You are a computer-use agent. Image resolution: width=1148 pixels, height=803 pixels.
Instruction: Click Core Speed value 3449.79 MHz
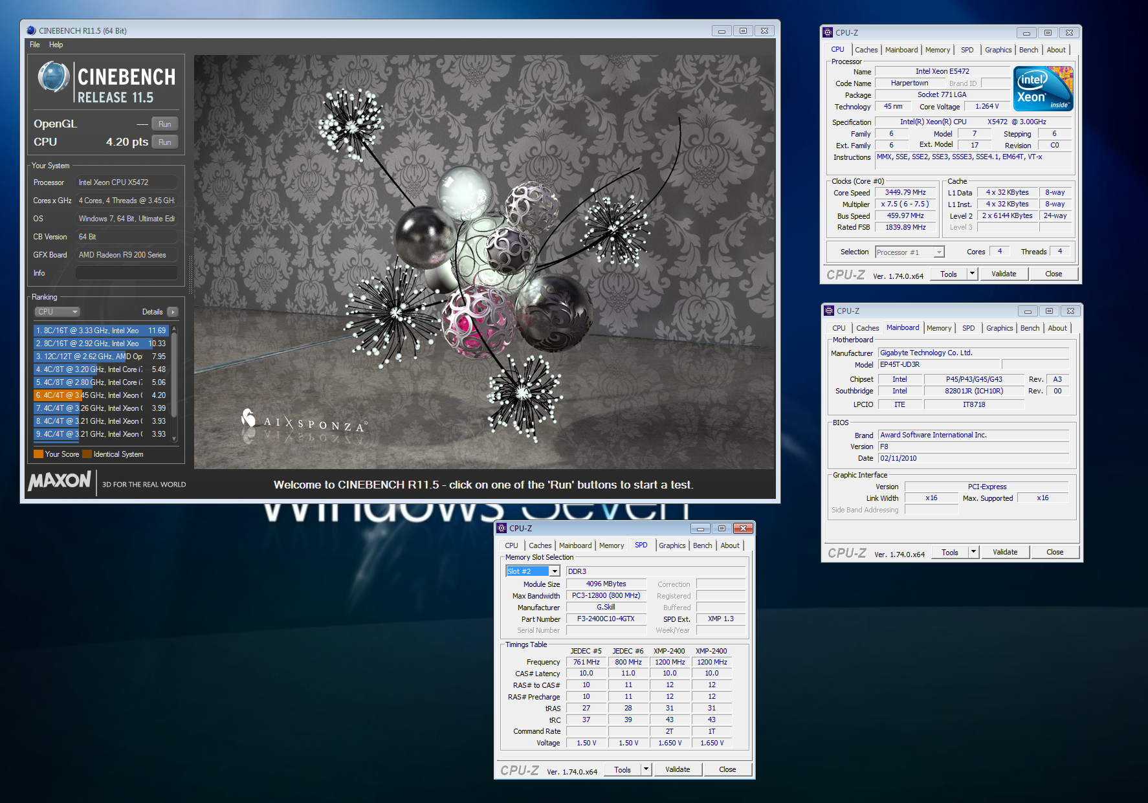(905, 192)
